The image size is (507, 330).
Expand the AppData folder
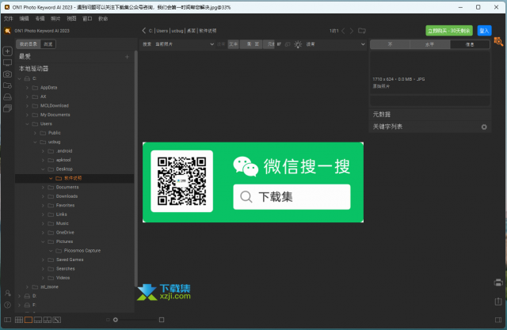[x=27, y=88]
